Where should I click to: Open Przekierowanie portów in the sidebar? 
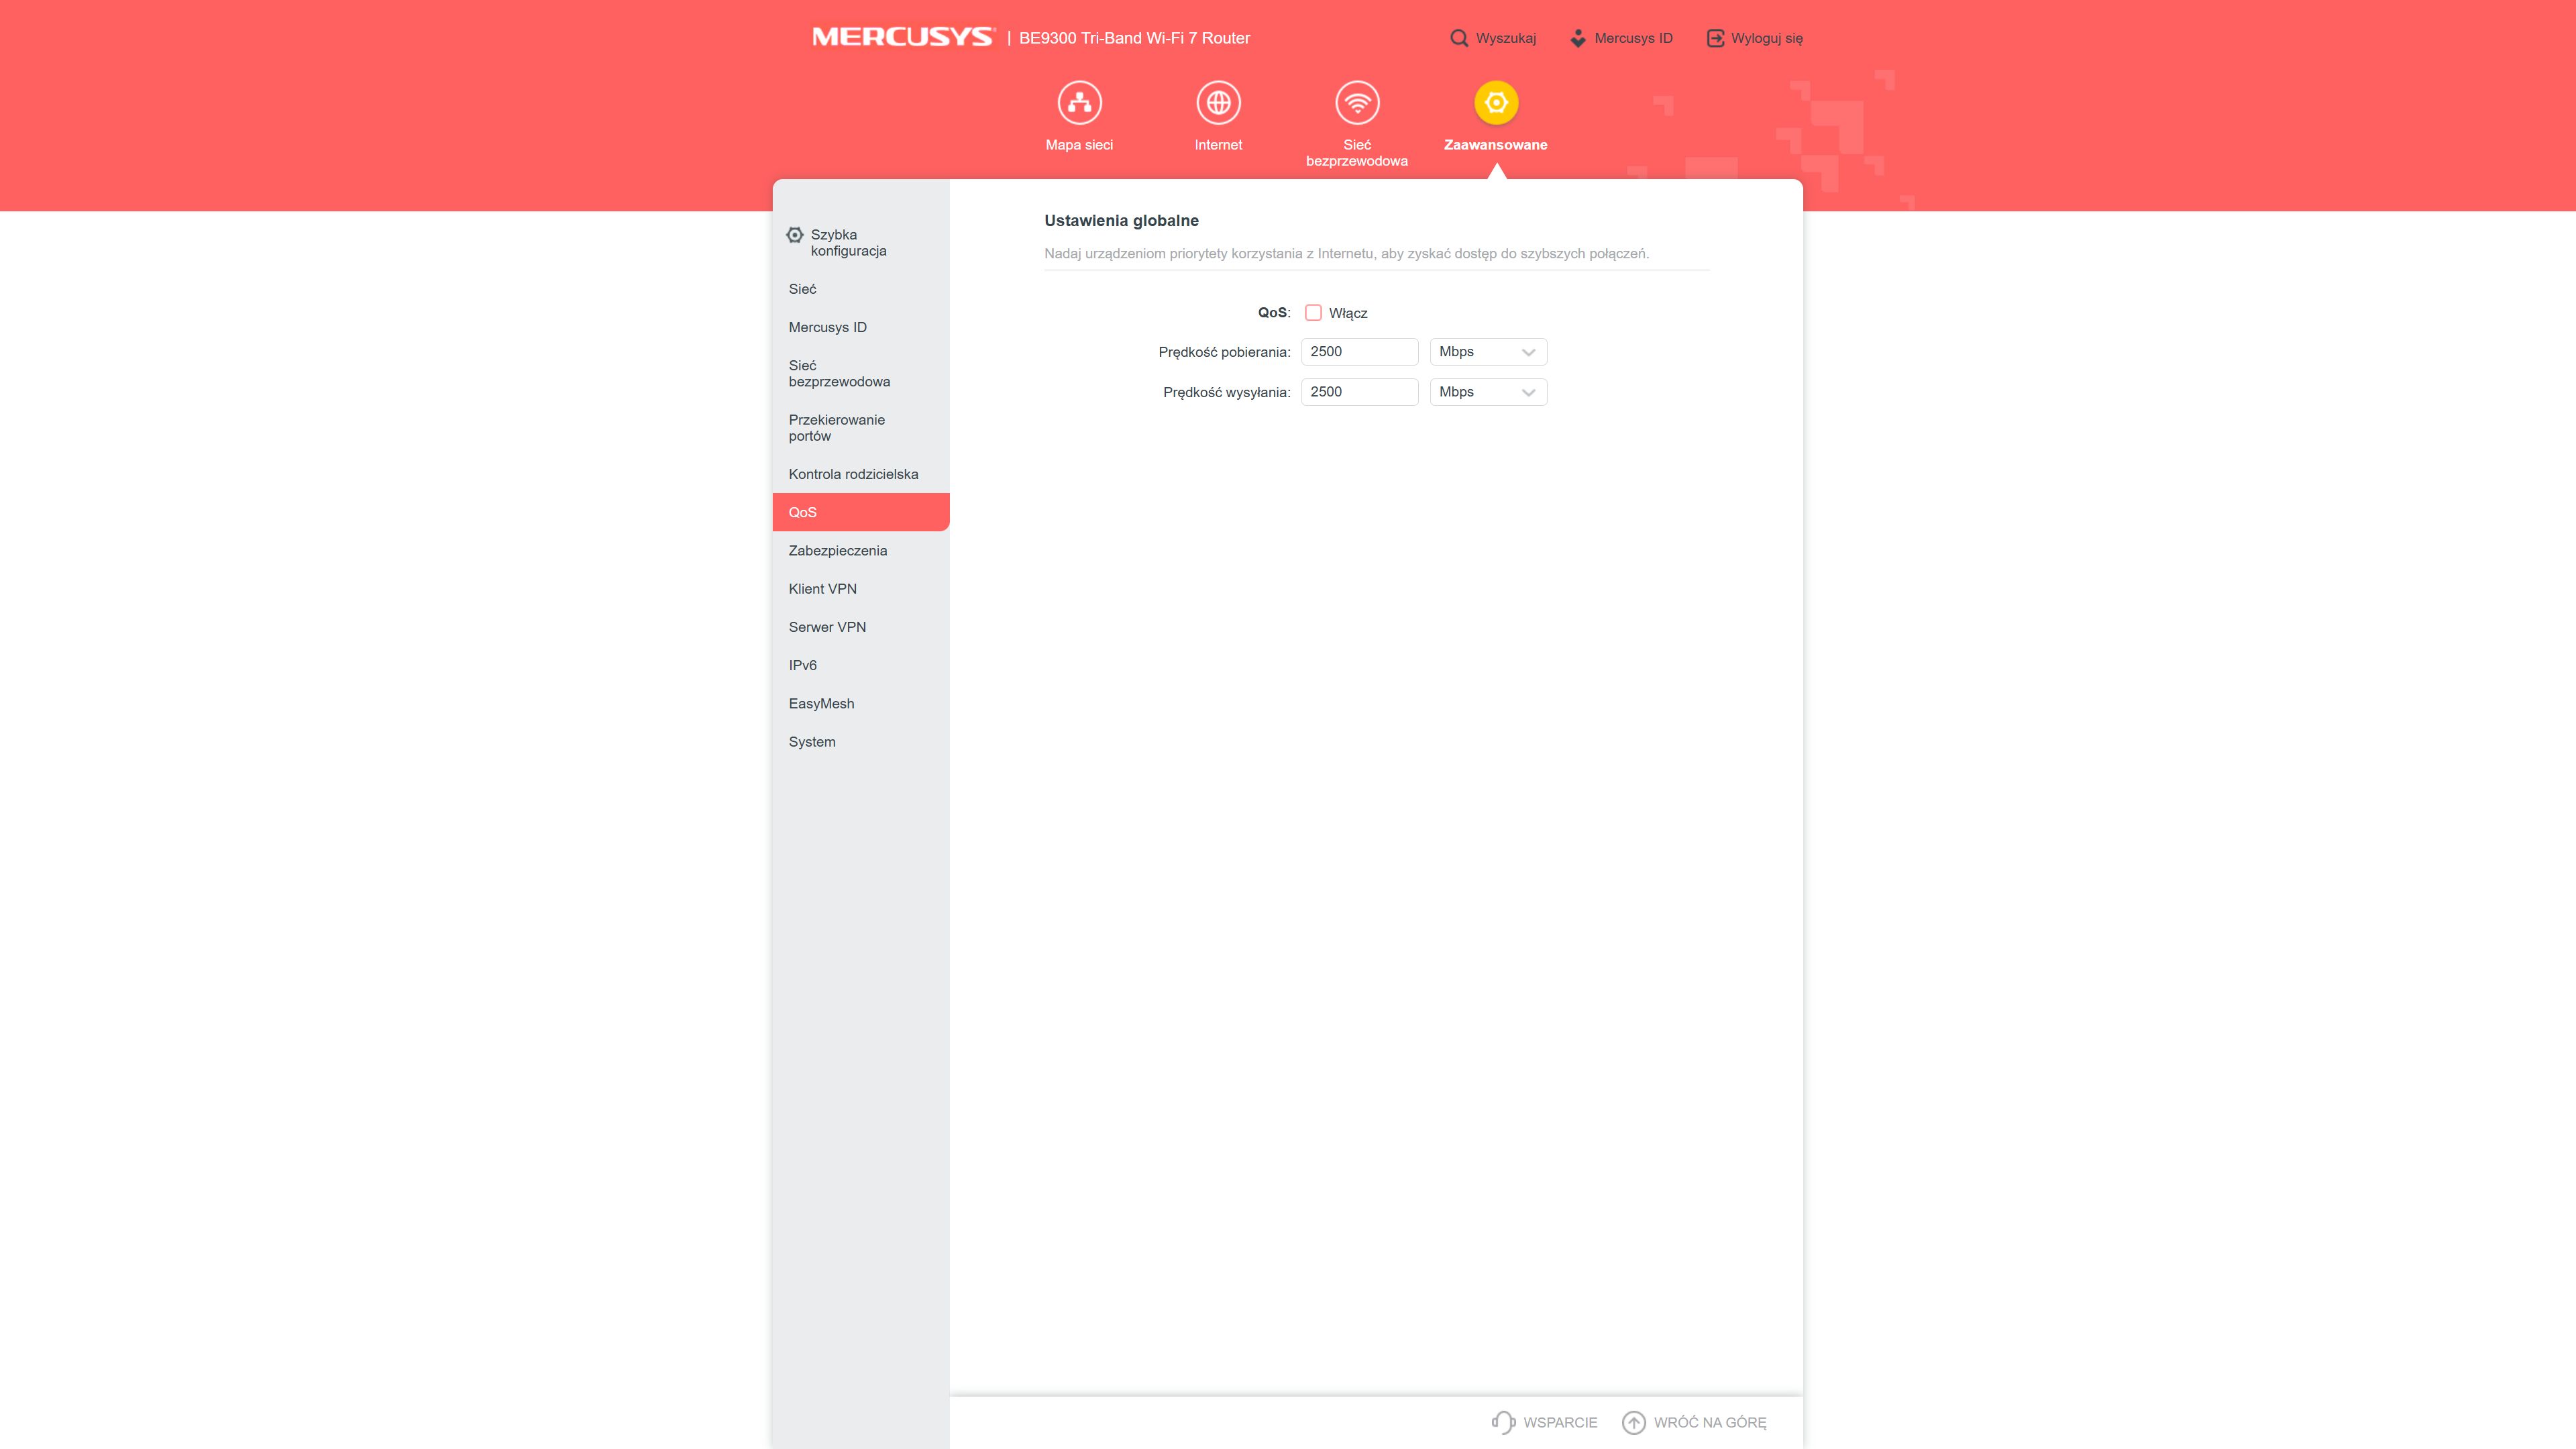point(861,428)
